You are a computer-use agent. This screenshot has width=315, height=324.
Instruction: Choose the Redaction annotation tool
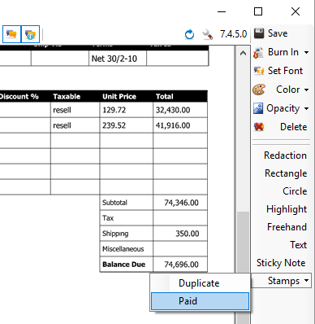[x=285, y=155]
